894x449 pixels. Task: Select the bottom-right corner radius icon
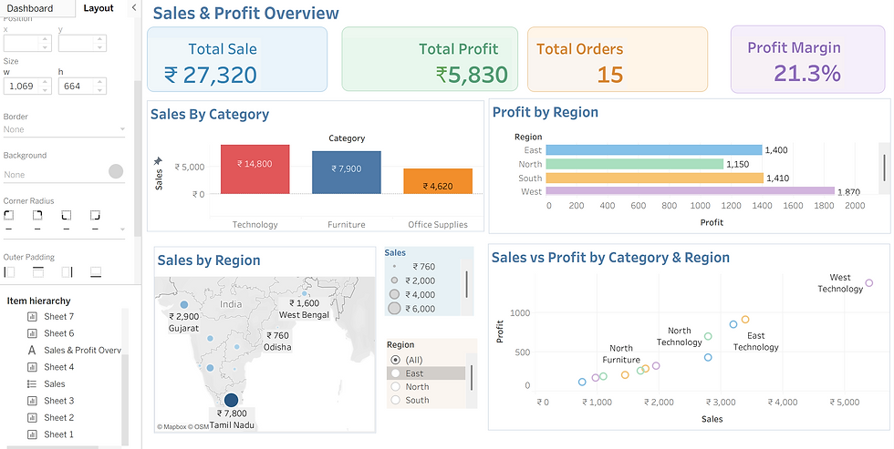click(95, 216)
